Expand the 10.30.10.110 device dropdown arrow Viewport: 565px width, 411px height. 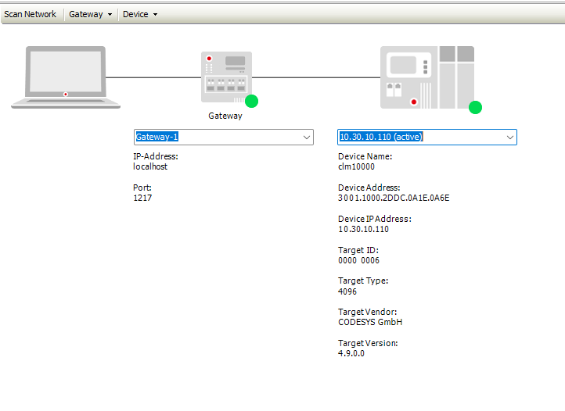click(x=509, y=138)
